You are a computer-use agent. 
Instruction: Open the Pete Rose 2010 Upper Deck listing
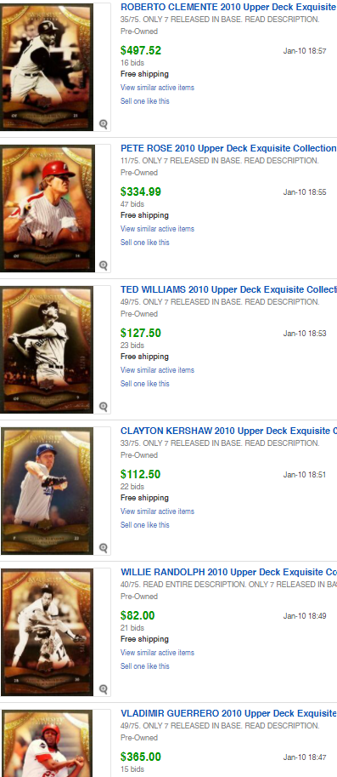tap(228, 148)
